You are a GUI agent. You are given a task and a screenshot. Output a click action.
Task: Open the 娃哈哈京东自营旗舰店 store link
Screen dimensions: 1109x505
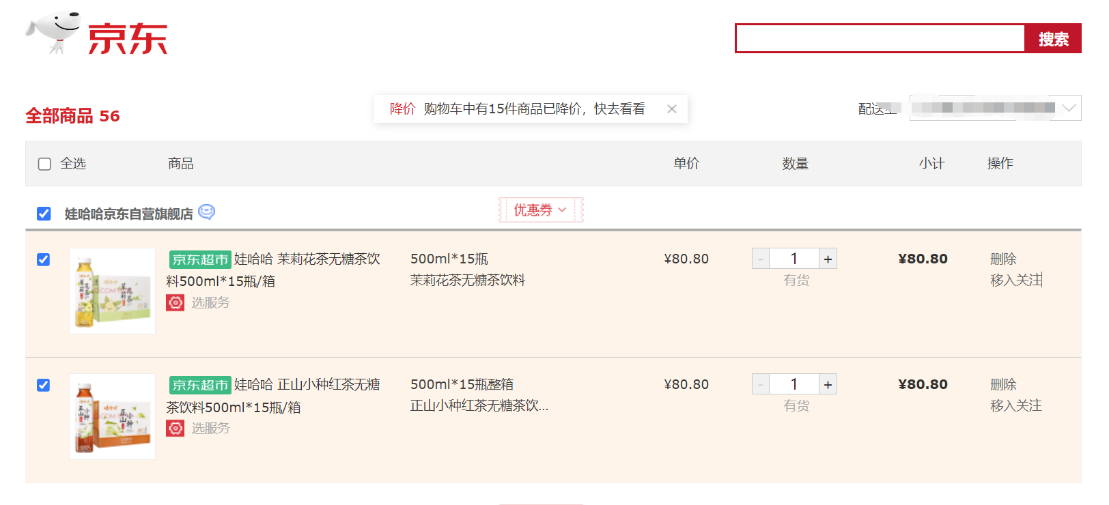click(x=128, y=214)
